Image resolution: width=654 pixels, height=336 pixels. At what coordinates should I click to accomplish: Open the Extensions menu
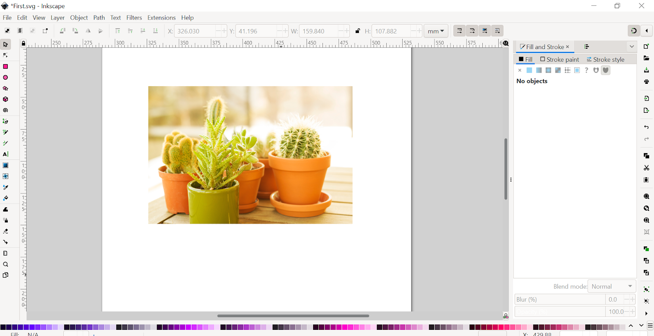[x=161, y=18]
